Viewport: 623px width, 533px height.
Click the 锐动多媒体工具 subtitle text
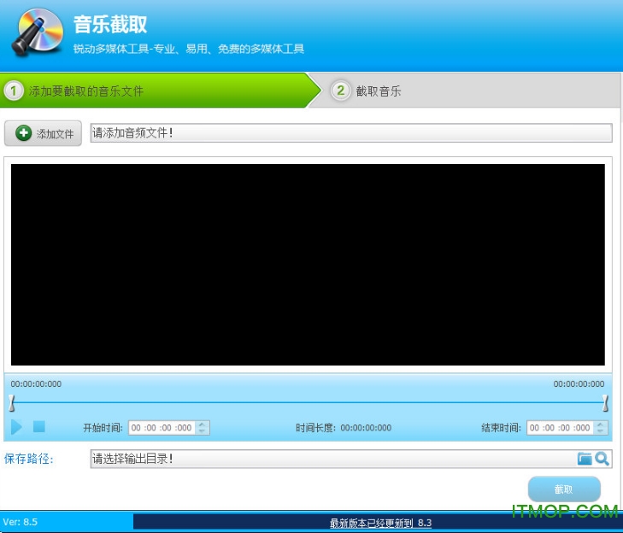pos(189,49)
